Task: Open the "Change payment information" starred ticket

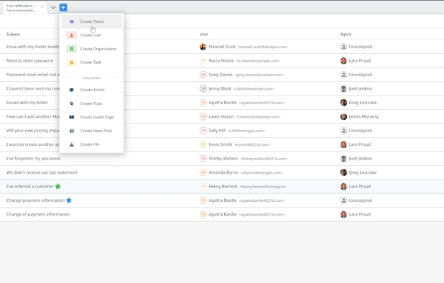Action: point(35,200)
